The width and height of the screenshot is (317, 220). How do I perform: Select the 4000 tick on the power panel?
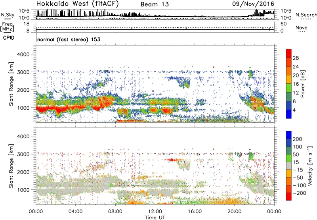pos(23,54)
